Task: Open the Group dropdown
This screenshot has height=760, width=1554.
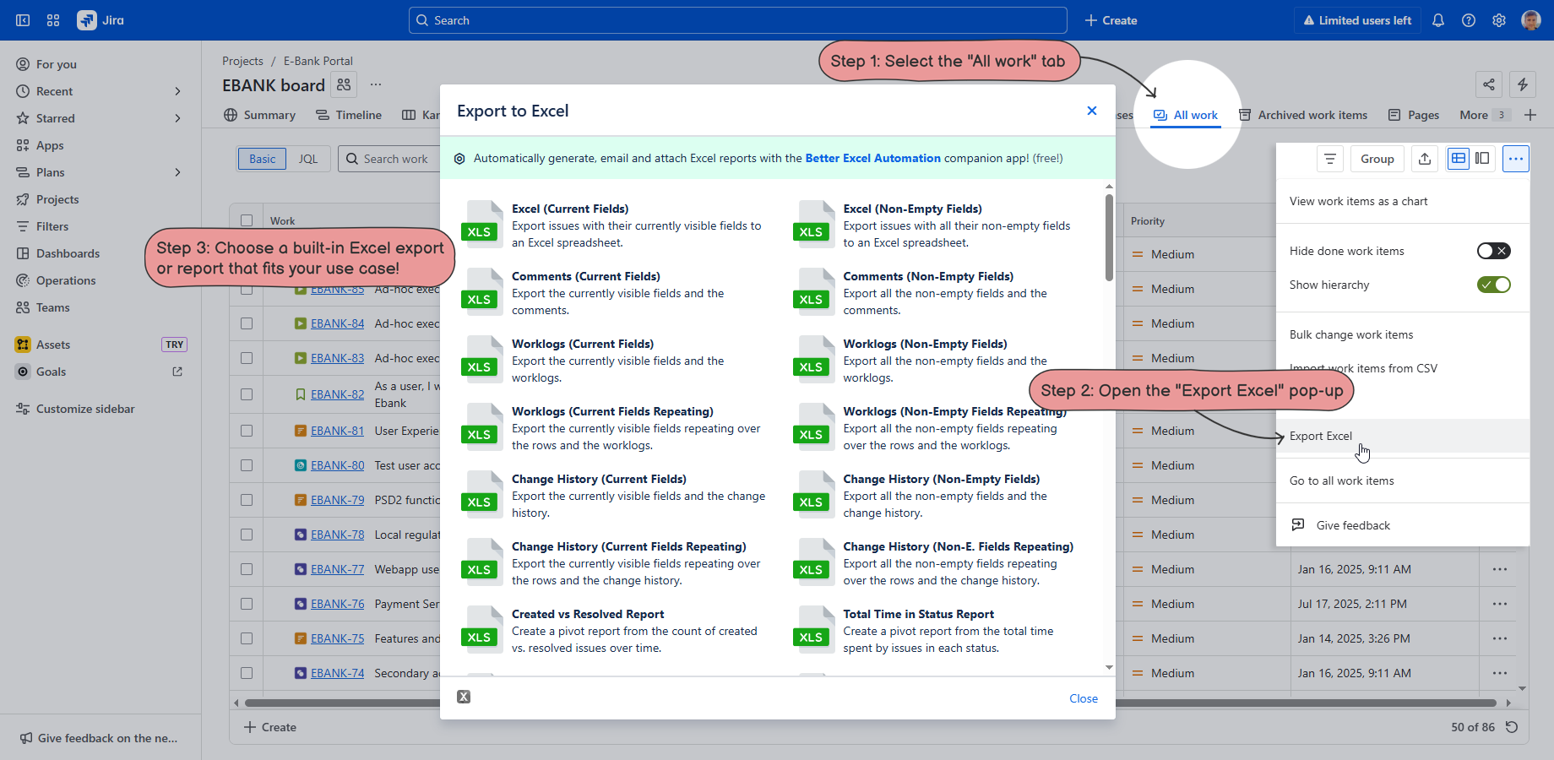Action: [x=1377, y=159]
